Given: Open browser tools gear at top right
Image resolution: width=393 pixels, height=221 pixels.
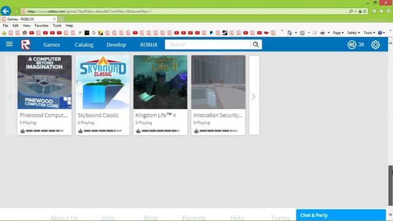Looking at the screenshot, I should 389,11.
